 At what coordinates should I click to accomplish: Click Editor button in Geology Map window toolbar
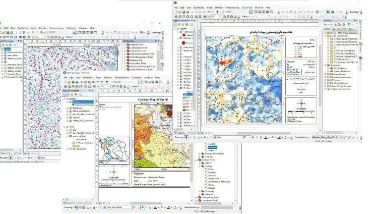tap(135, 86)
